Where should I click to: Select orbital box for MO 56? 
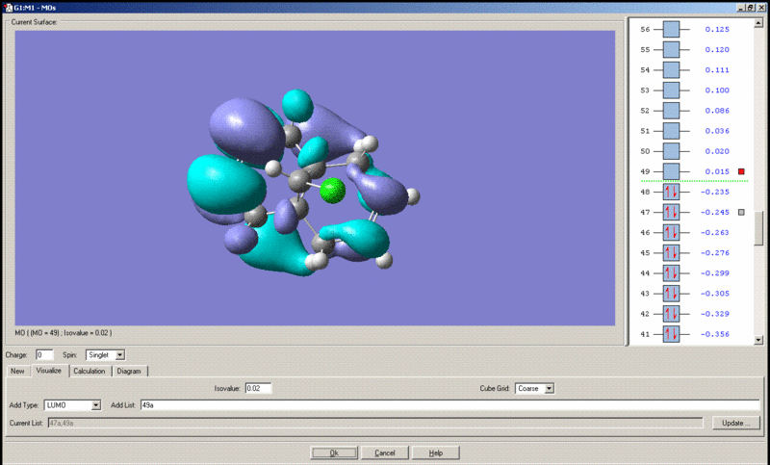pos(671,30)
